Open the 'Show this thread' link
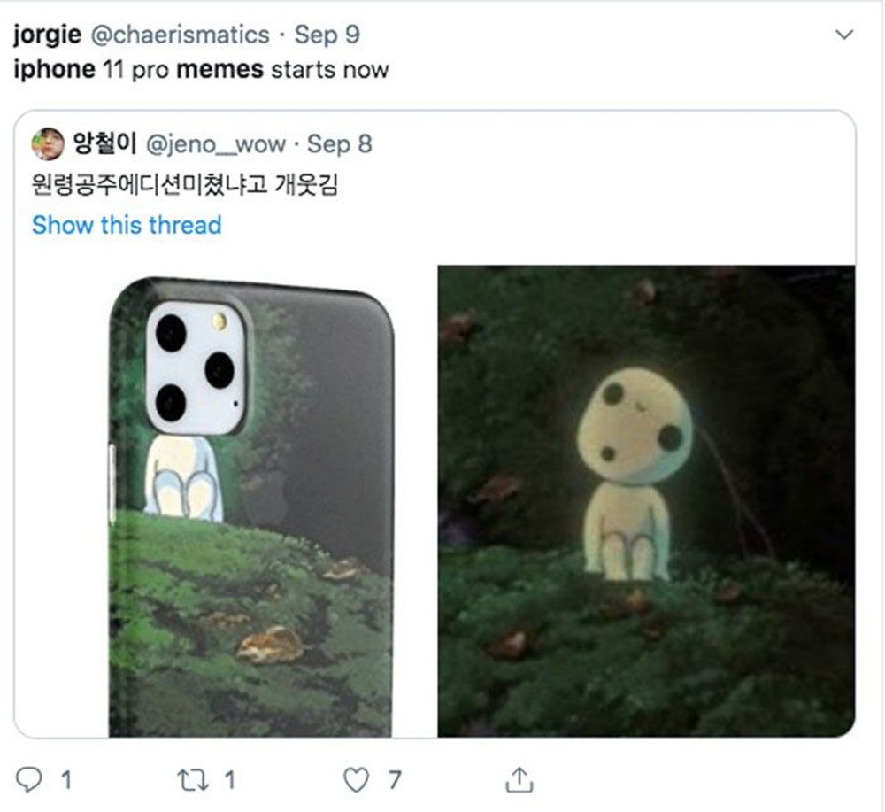 point(127,225)
